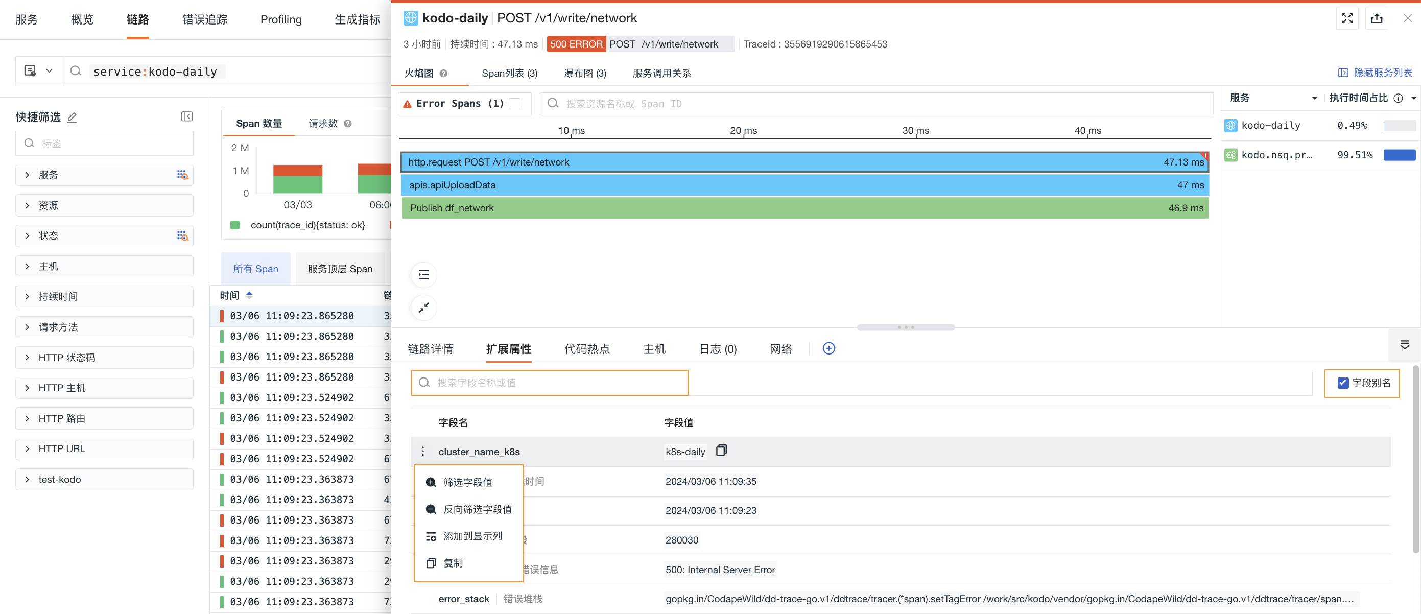Click the grid search icon in 服务 filter
Screen dimensions: 1421x614
pyautogui.click(x=182, y=175)
